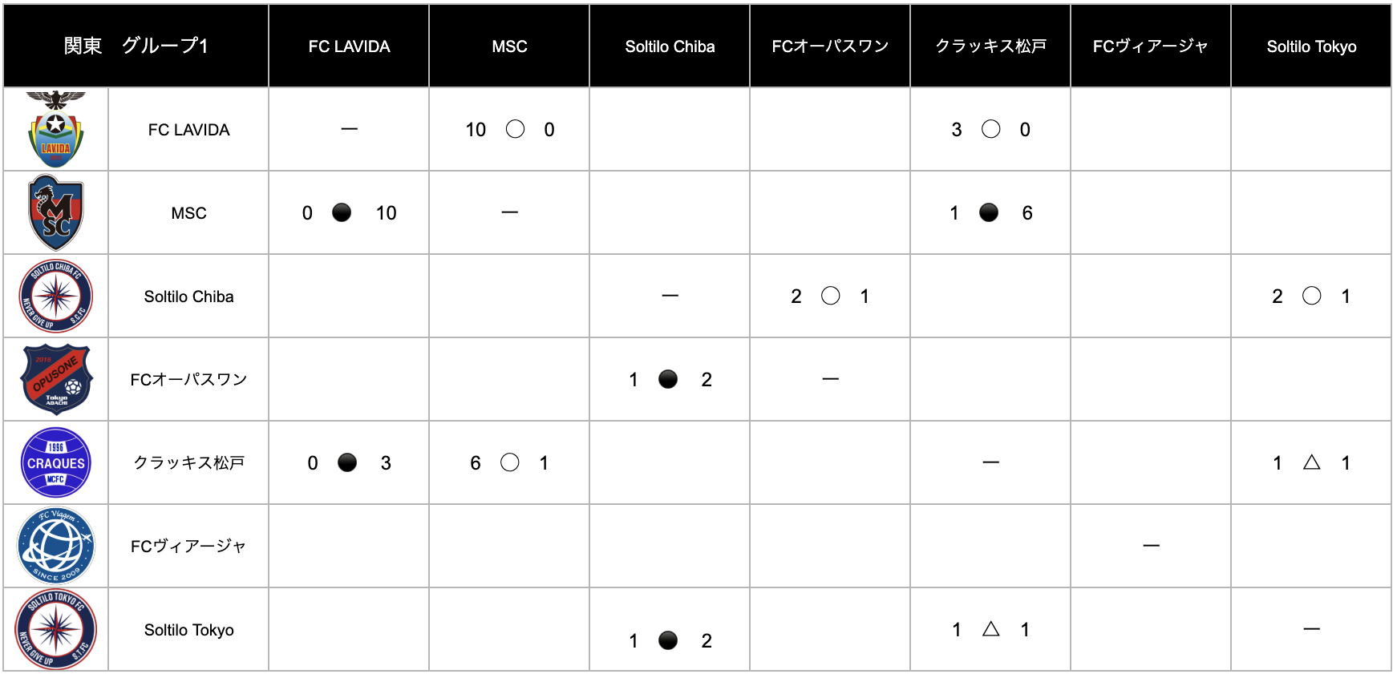Click the Soltilo Chiba FC compass emblem
This screenshot has height=678, width=1397.
pos(55,296)
